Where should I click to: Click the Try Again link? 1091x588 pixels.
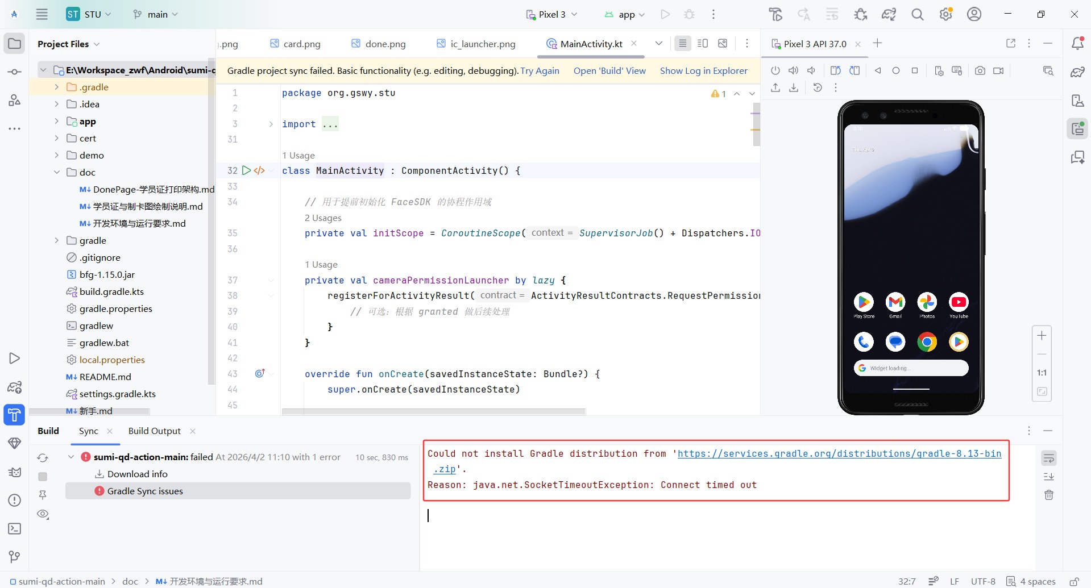click(540, 71)
